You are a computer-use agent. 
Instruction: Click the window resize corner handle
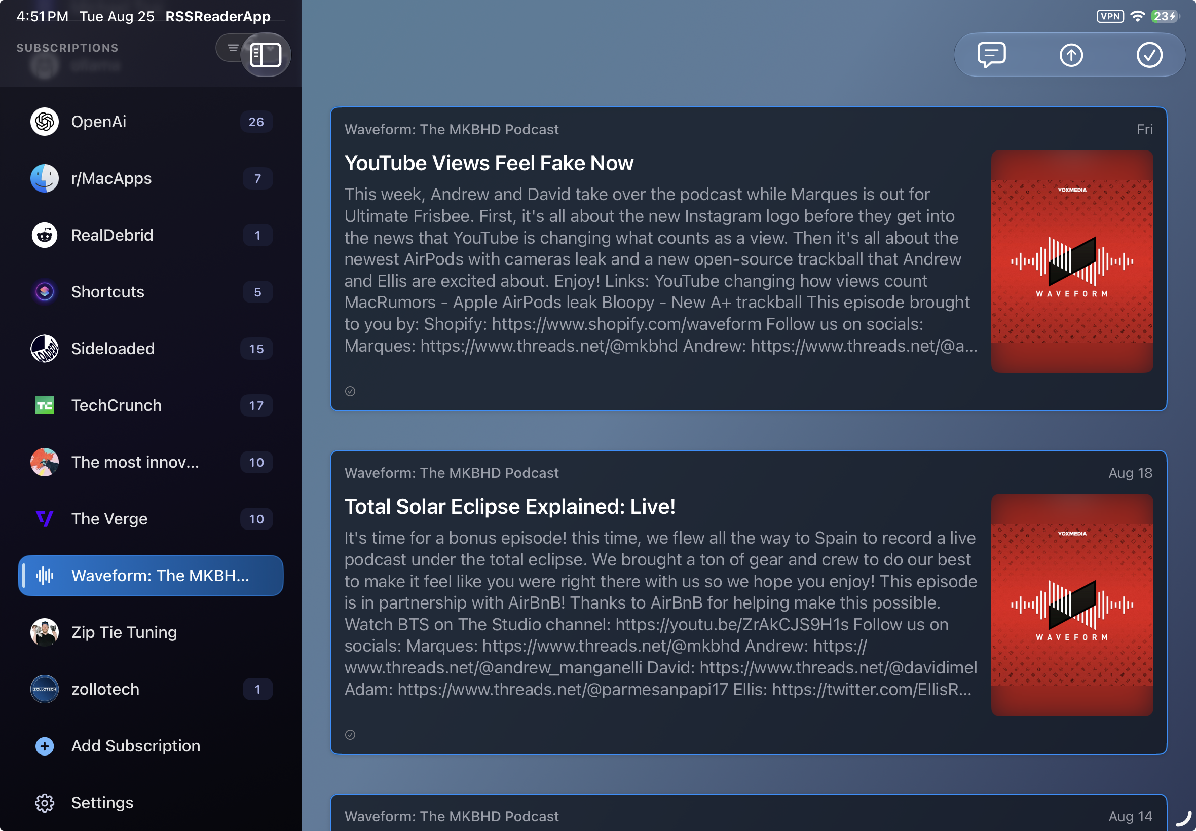point(1183,819)
